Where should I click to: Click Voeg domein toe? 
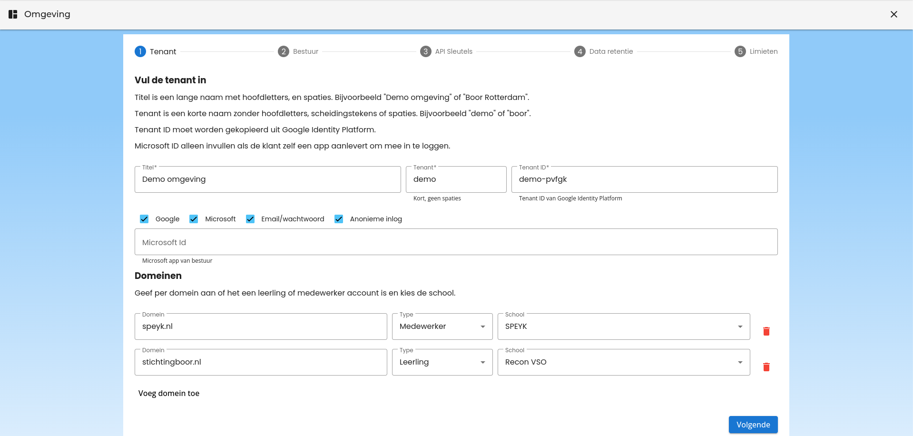pos(168,393)
